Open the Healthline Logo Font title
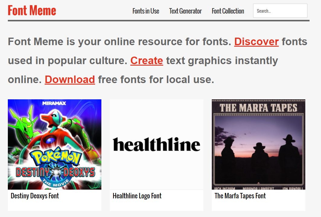 137,196
